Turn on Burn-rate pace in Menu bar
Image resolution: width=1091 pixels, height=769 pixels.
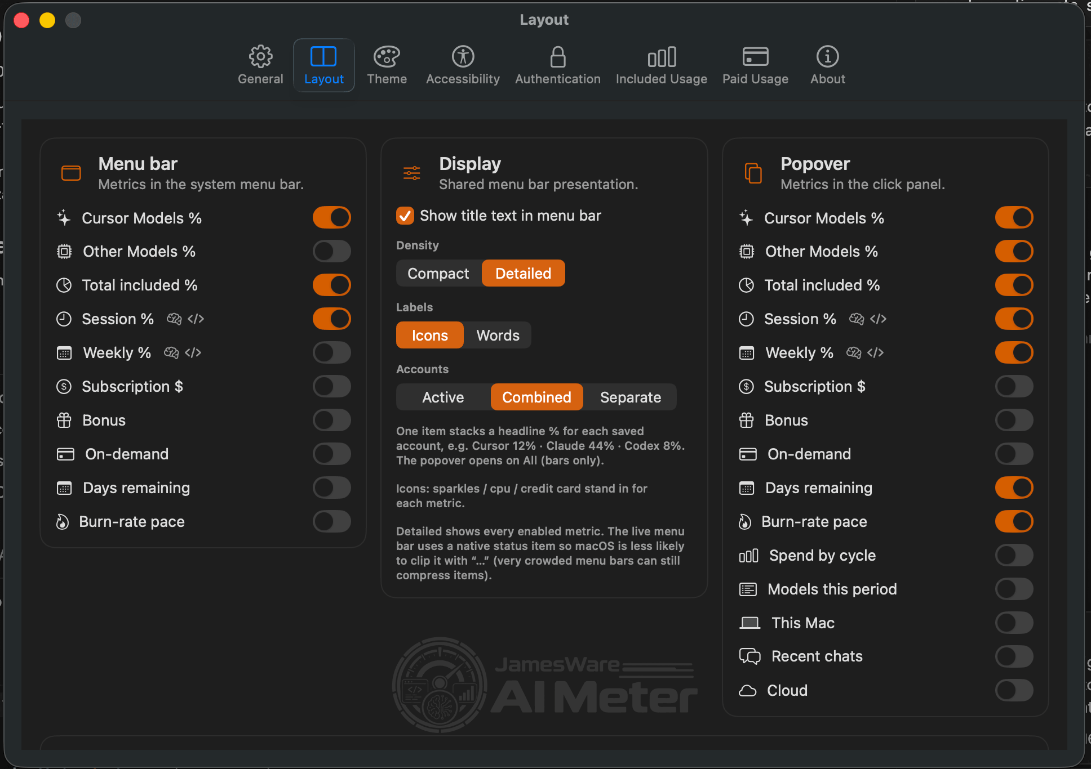coord(332,522)
